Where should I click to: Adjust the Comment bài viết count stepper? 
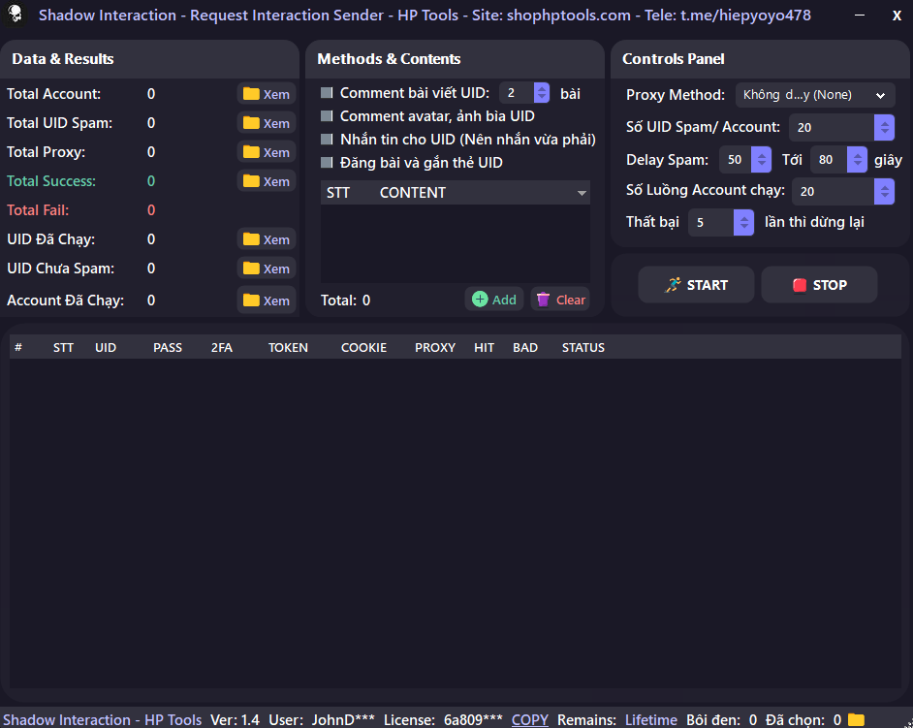coord(542,93)
